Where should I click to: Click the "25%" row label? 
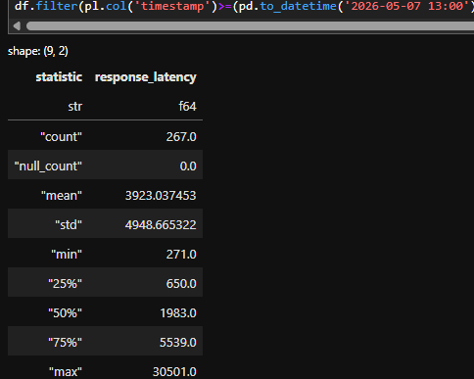[65, 284]
